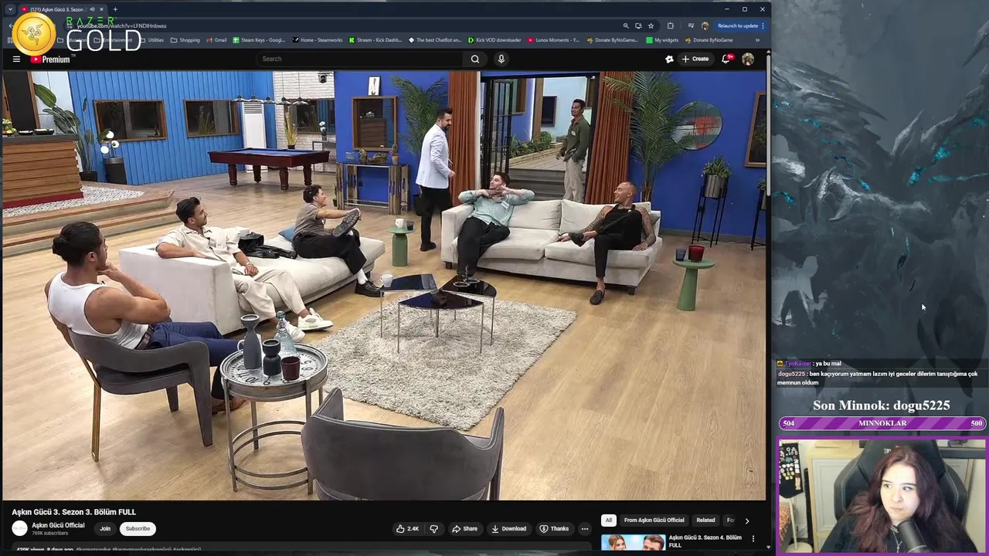989x556 pixels.
Task: Select the From Aşkın Gücü Official chip
Action: 654,520
